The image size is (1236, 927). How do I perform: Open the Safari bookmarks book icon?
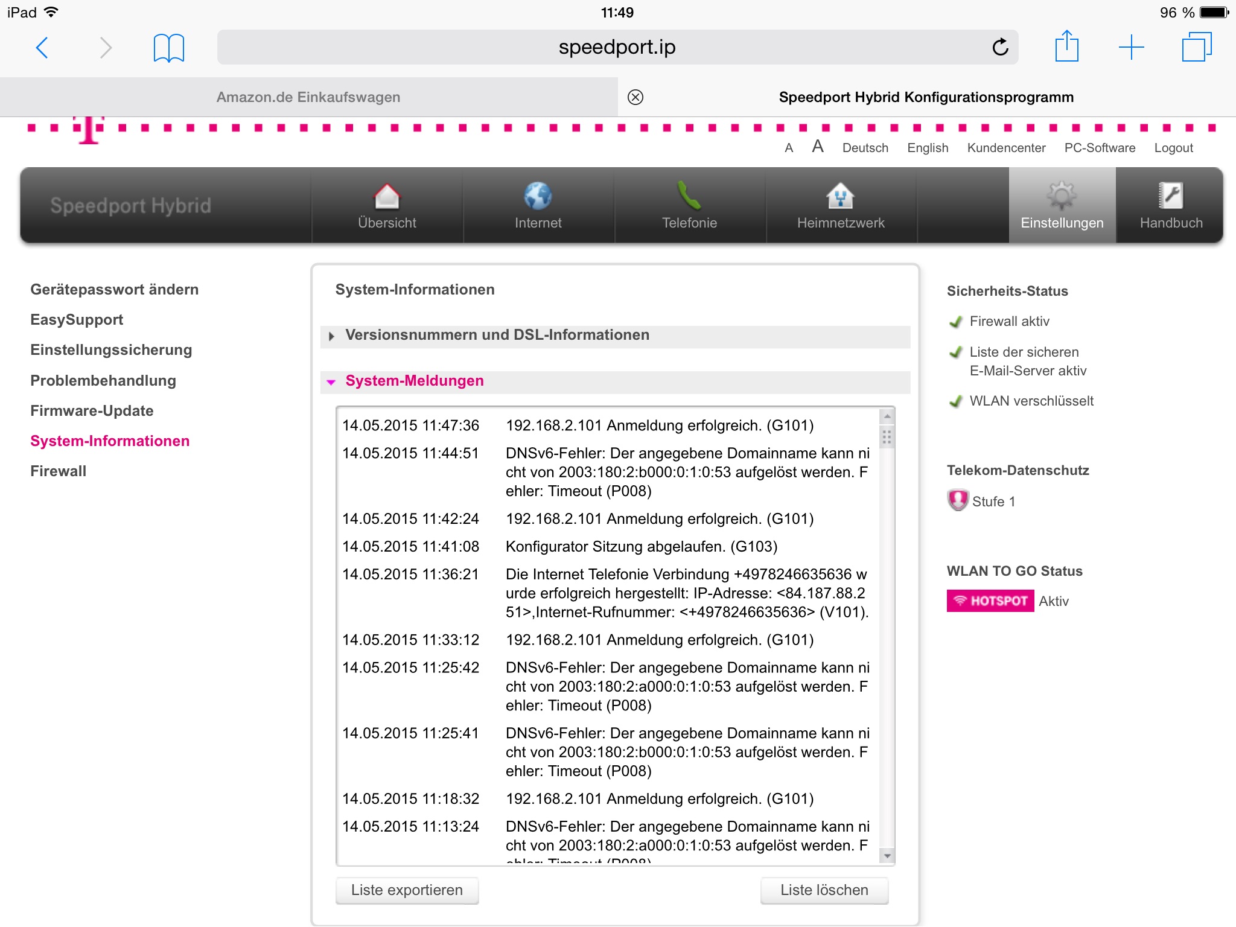click(x=169, y=48)
